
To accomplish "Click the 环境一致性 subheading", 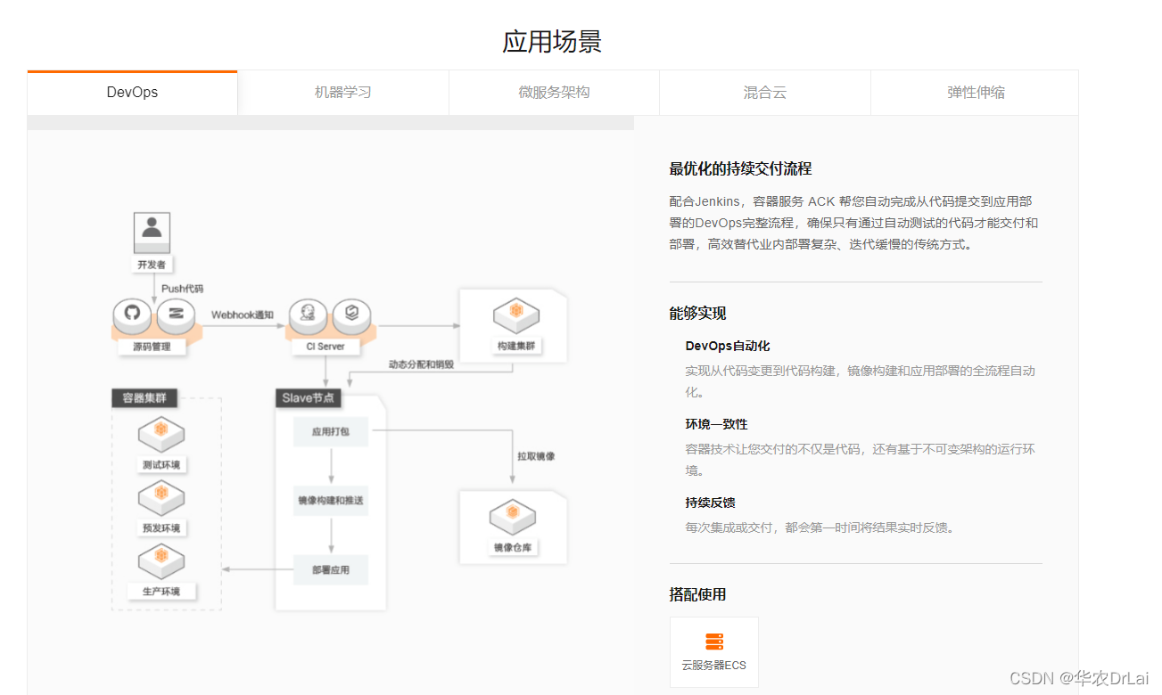I will (717, 424).
